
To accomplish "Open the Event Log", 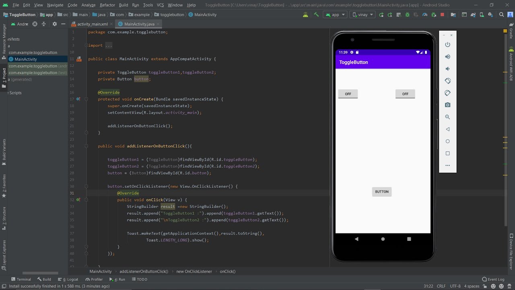I will tap(493, 279).
